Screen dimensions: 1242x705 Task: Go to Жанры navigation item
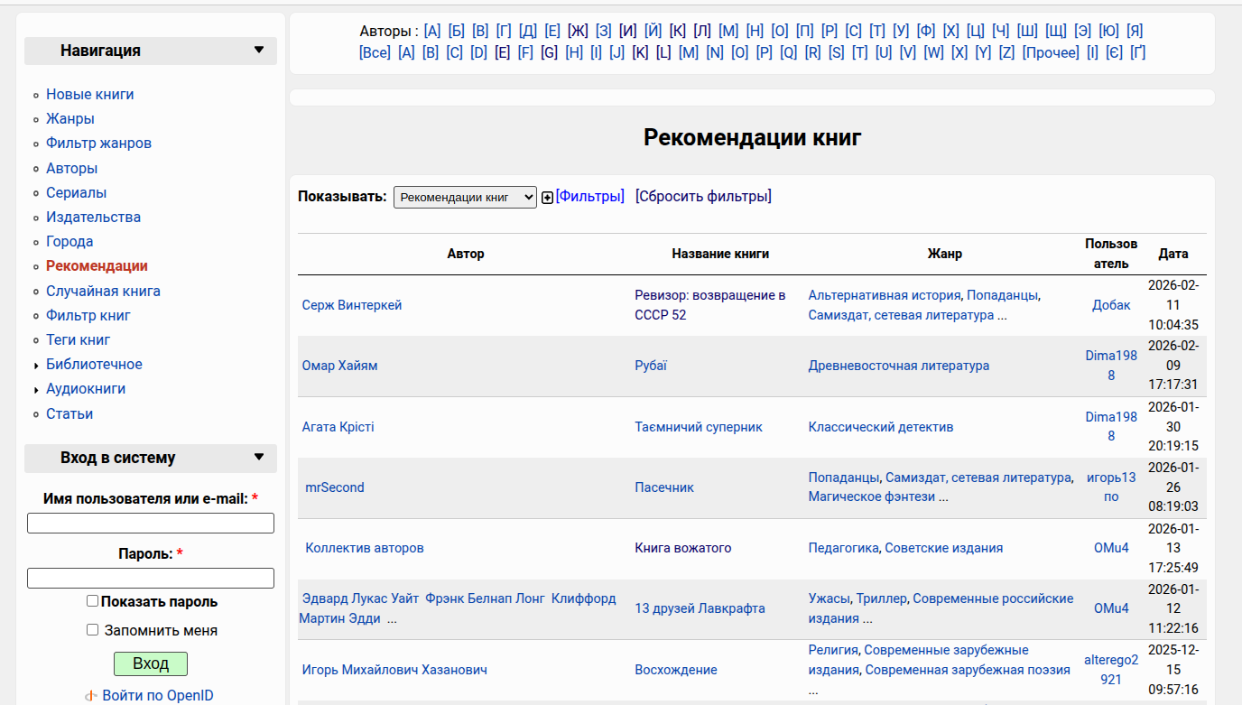tap(70, 119)
